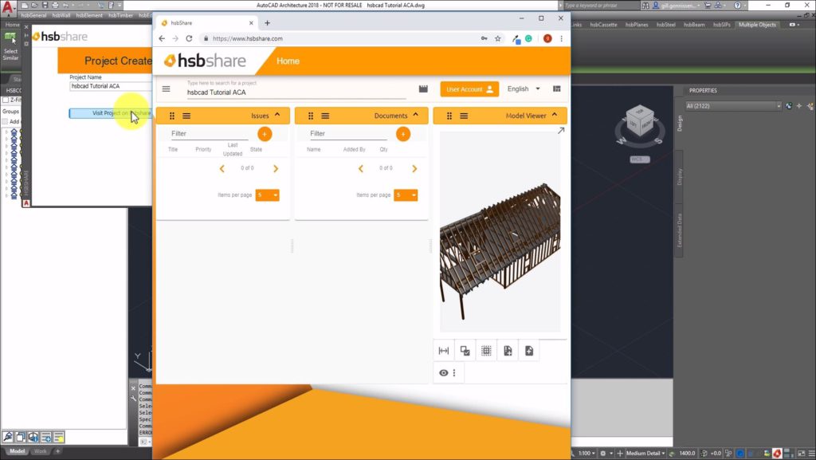Open the Issues panel list menu

186,116
